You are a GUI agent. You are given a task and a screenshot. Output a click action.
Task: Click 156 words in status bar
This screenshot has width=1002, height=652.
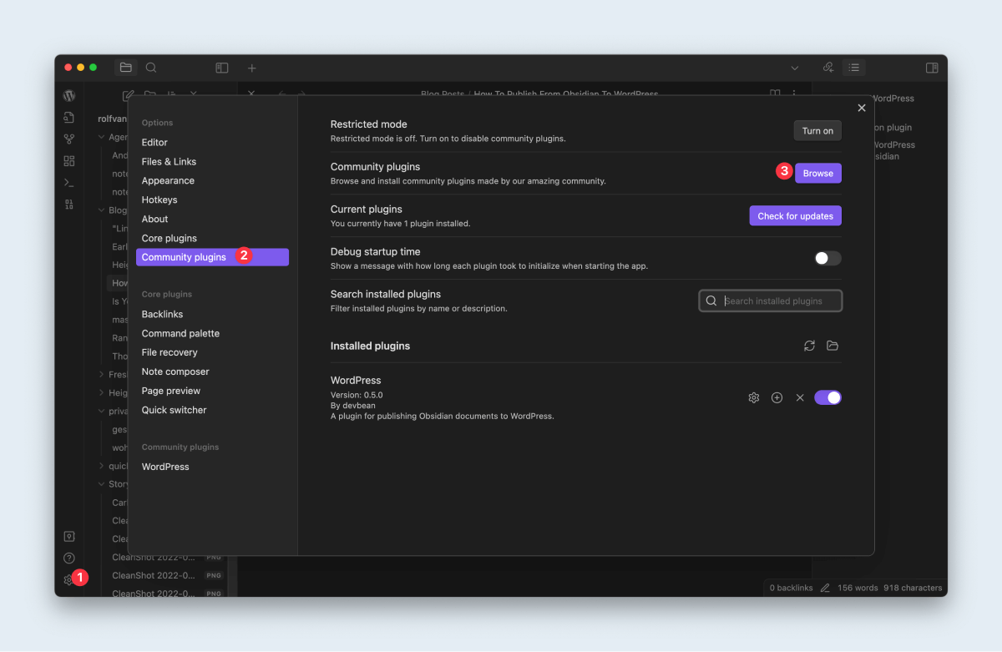pos(858,588)
